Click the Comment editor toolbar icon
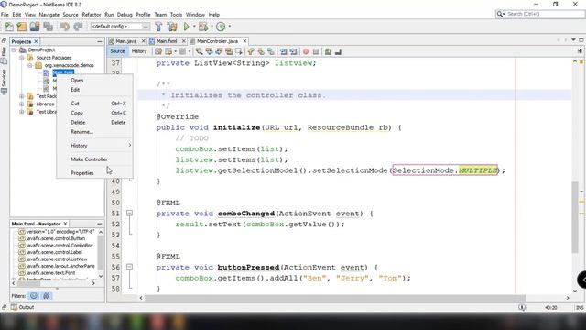The image size is (586, 330). 328,51
